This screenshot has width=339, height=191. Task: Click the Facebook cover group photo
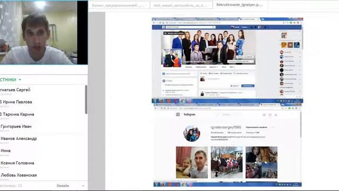click(209, 47)
